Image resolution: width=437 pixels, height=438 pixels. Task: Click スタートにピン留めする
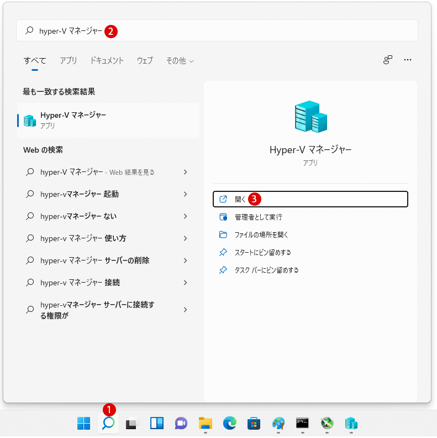tap(310, 253)
